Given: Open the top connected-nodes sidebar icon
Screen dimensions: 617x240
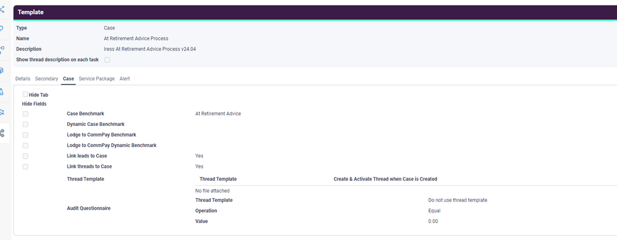Looking at the screenshot, I should [2, 9].
